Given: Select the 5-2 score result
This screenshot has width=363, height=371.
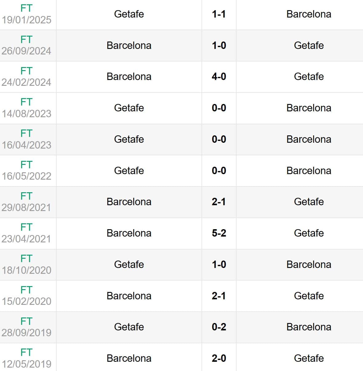Looking at the screenshot, I should point(219,233).
